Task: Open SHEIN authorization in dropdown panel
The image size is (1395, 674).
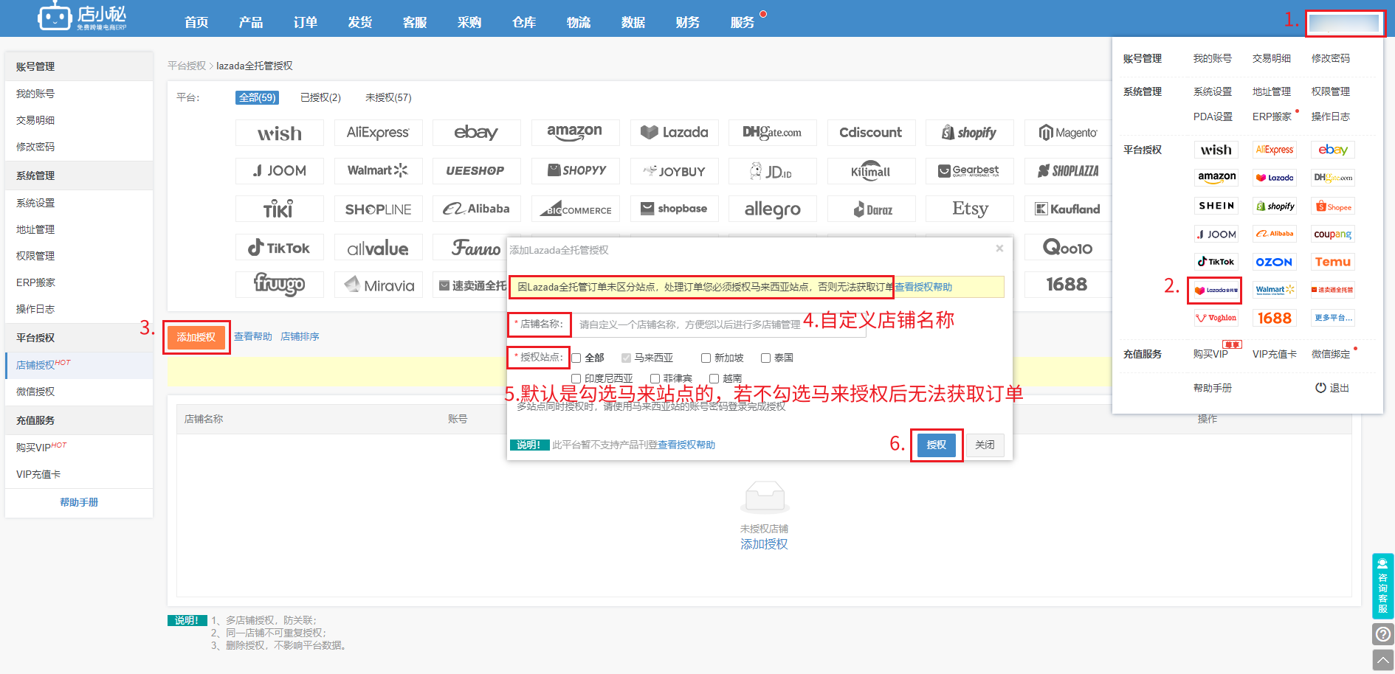Action: tap(1216, 206)
